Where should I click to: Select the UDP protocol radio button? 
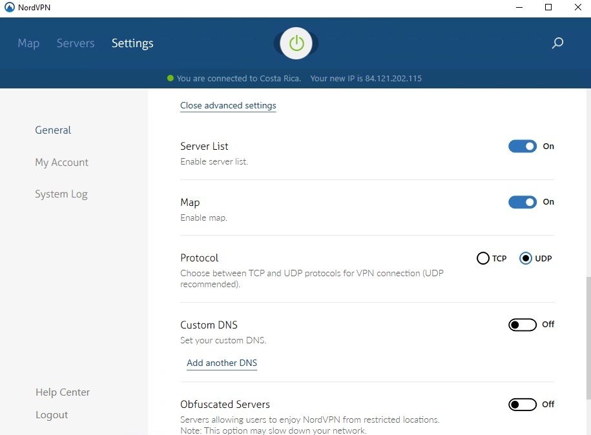click(526, 259)
